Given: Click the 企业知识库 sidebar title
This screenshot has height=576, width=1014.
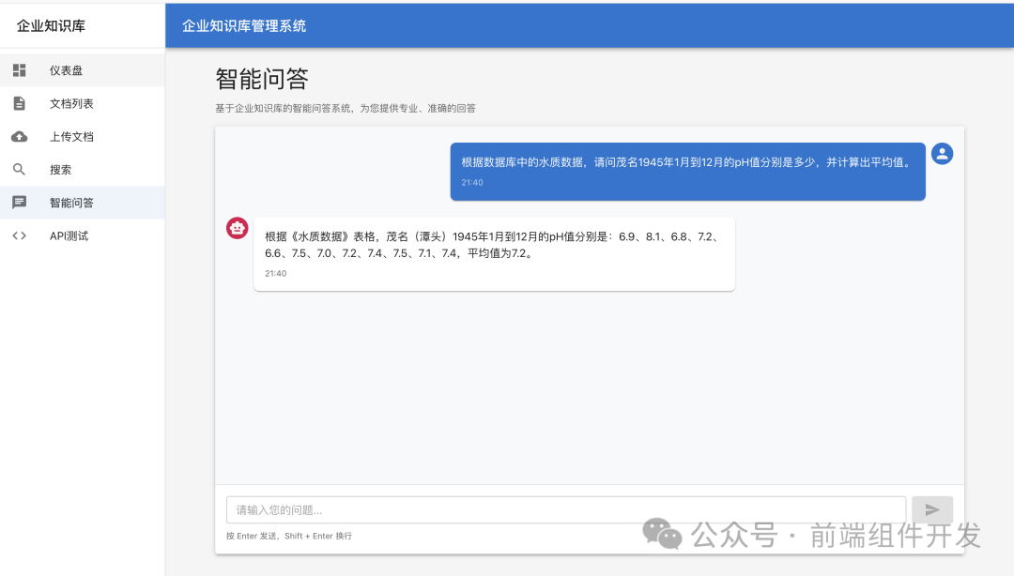Looking at the screenshot, I should pyautogui.click(x=51, y=26).
